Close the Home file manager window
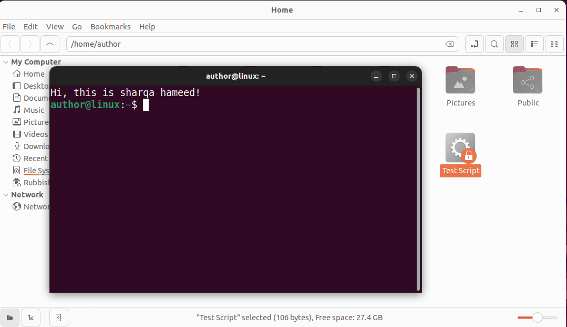This screenshot has width=567, height=327. click(556, 10)
